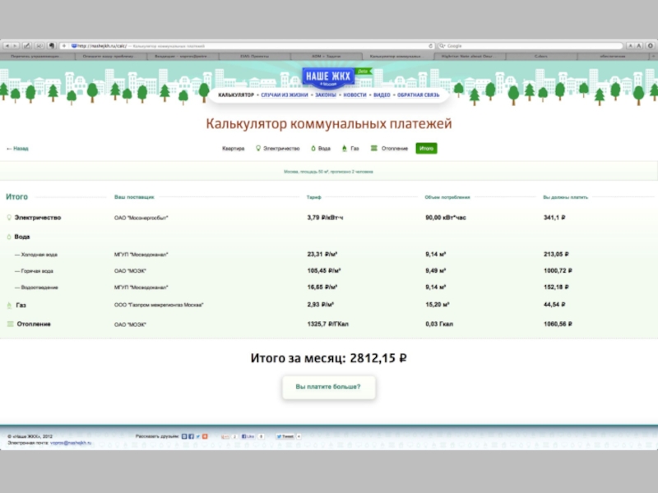This screenshot has height=493, width=658.
Task: Switch to the Отопление step
Action: point(389,149)
